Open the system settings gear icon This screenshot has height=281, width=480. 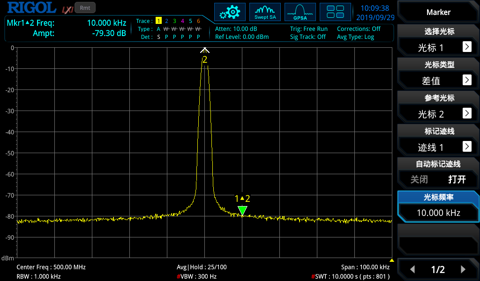[x=230, y=12]
